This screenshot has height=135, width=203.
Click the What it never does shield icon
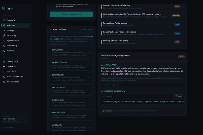[x=4, y=77]
